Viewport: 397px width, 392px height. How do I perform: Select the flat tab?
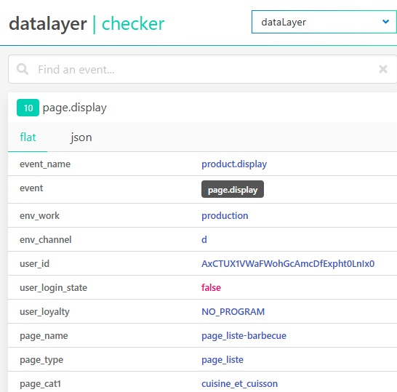pos(28,137)
